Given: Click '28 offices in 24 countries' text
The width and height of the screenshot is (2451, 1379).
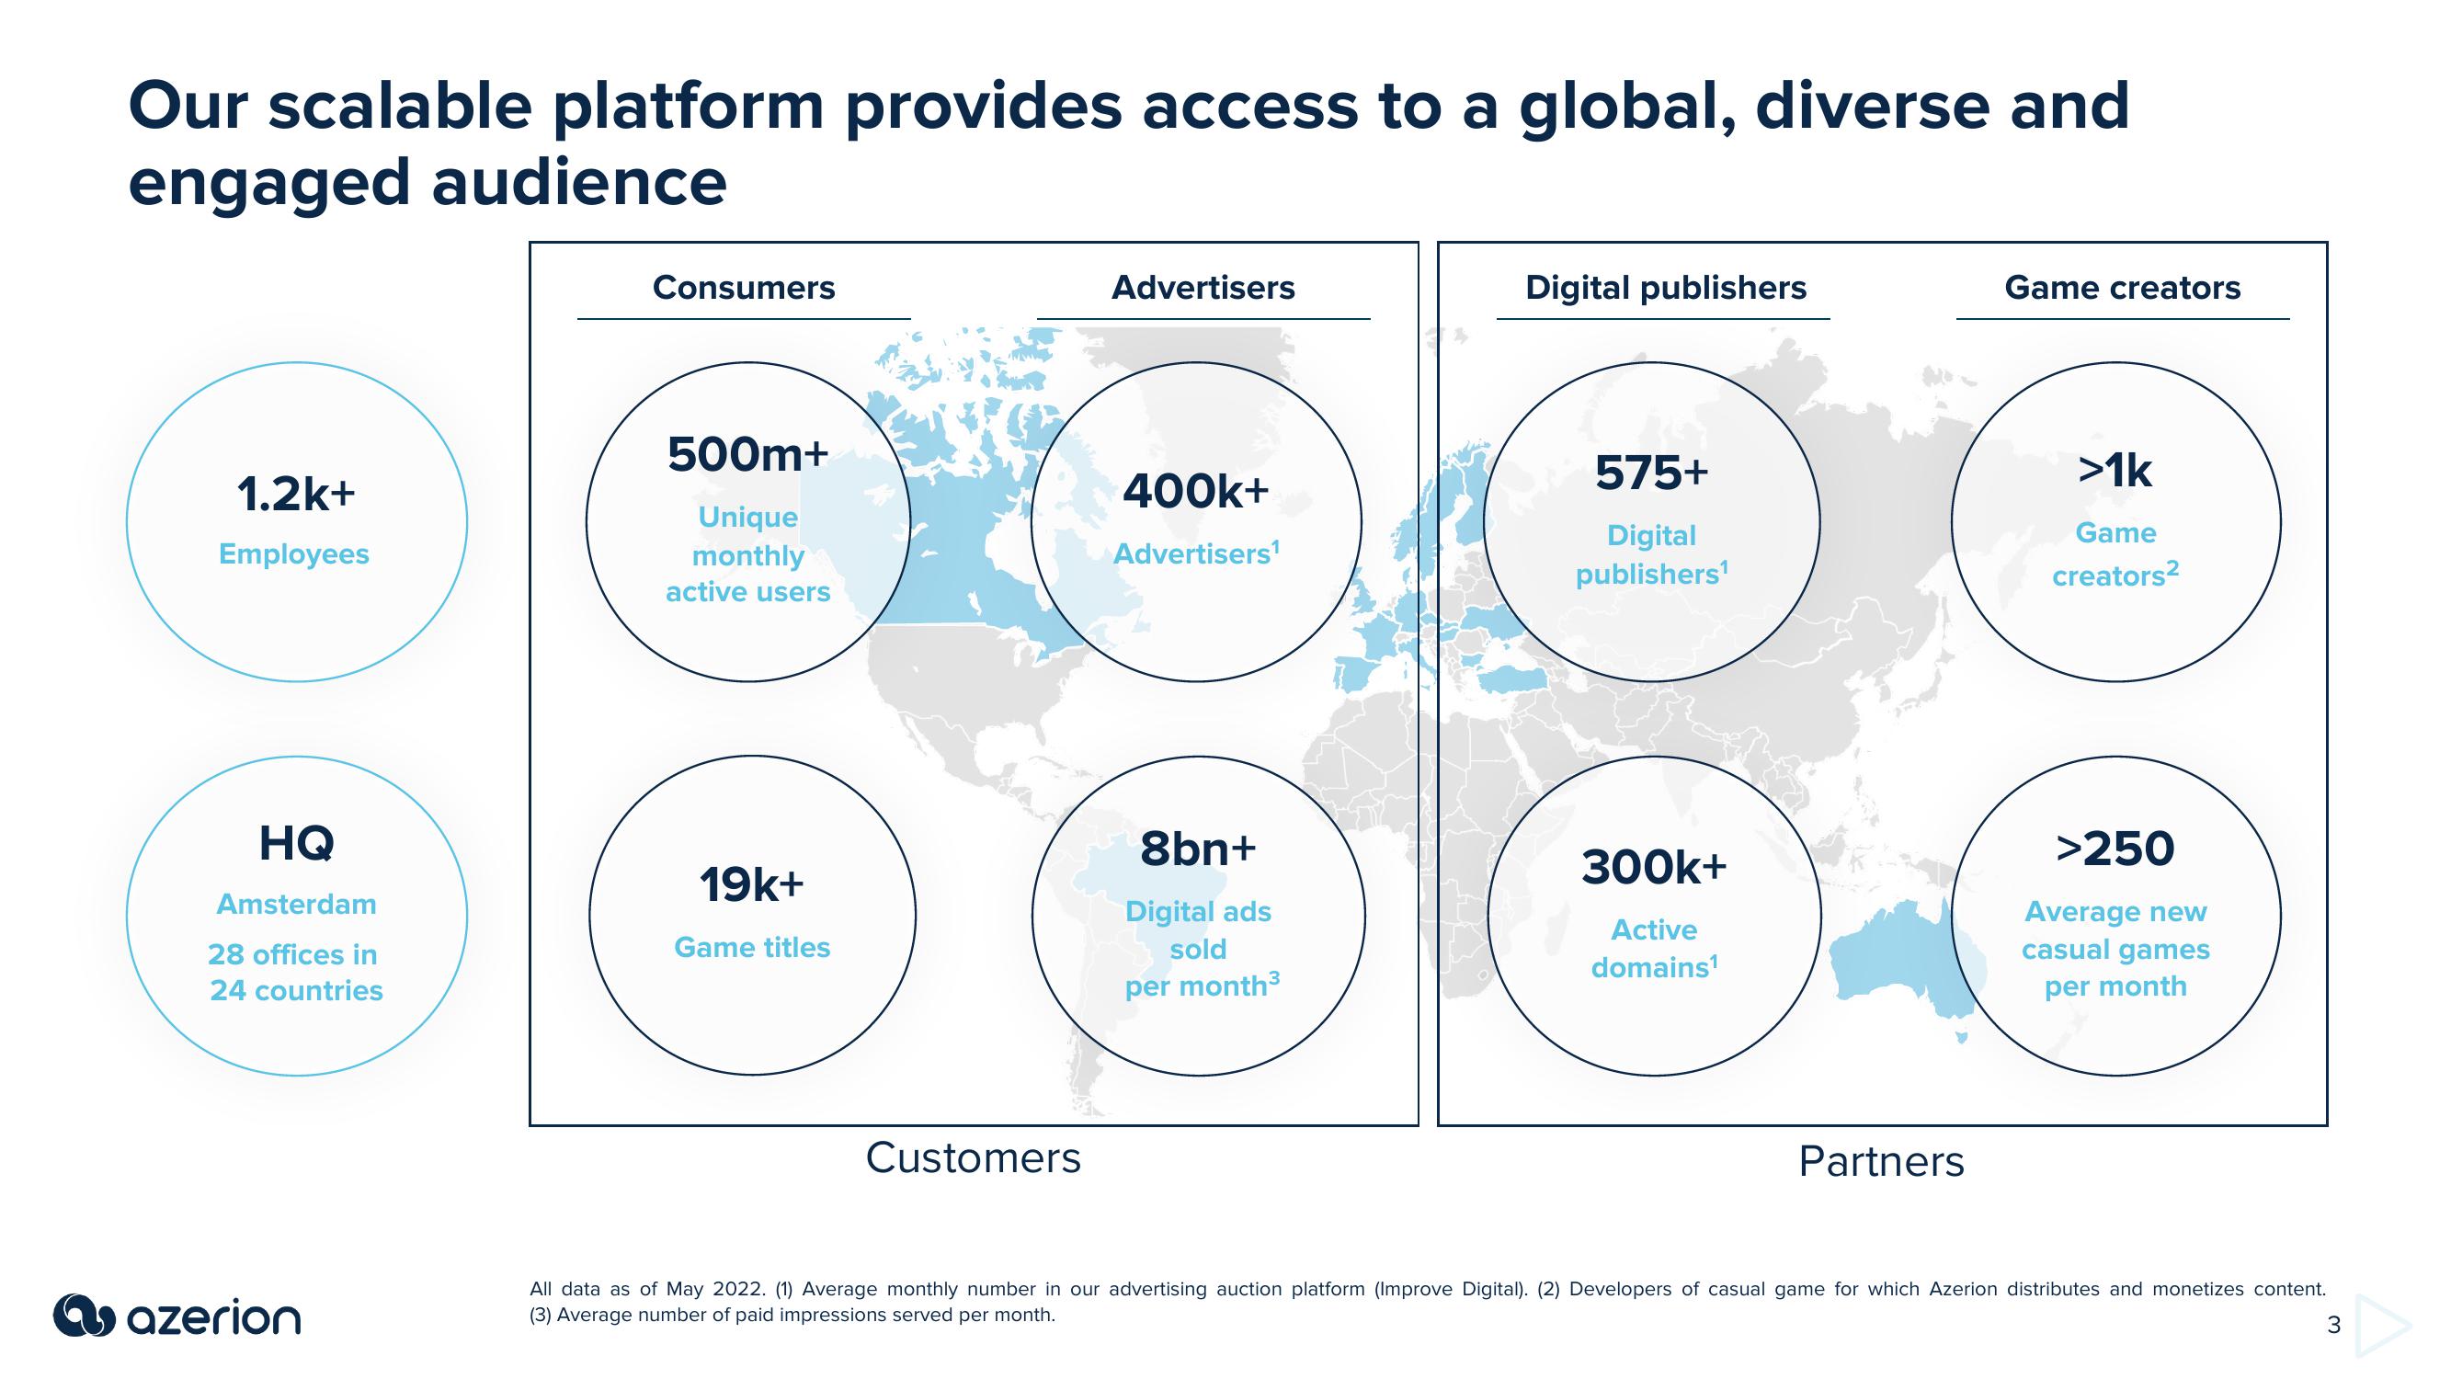Looking at the screenshot, I should (x=296, y=973).
